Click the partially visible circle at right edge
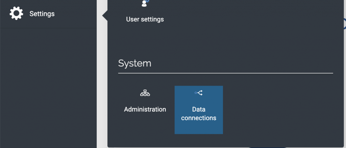 pos(344,23)
